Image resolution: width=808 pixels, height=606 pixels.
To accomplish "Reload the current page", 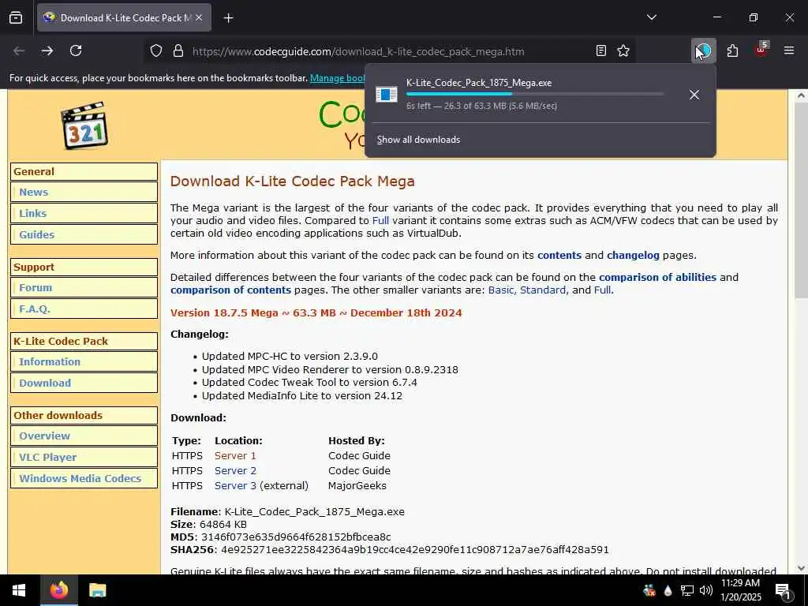I will pyautogui.click(x=76, y=50).
